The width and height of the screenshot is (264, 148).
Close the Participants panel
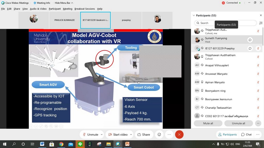click(x=261, y=15)
